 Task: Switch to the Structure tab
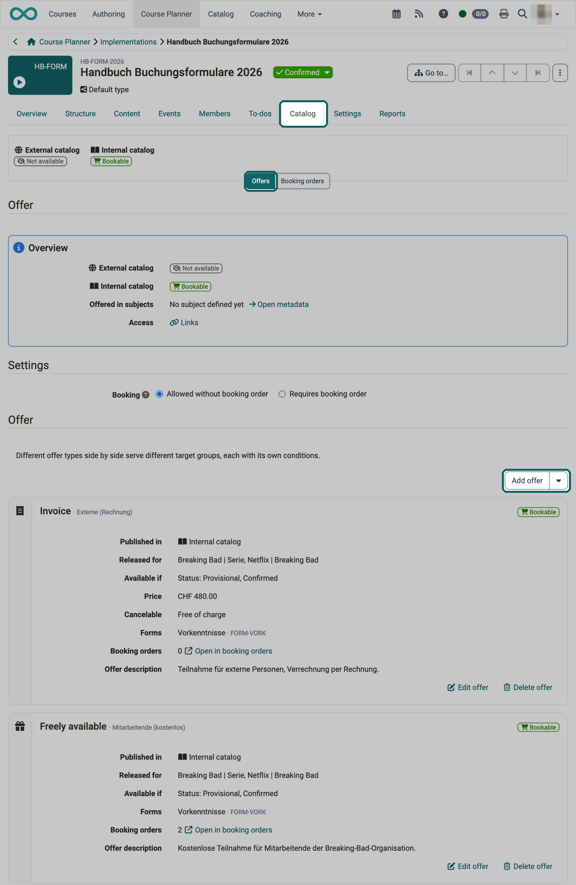click(x=80, y=114)
